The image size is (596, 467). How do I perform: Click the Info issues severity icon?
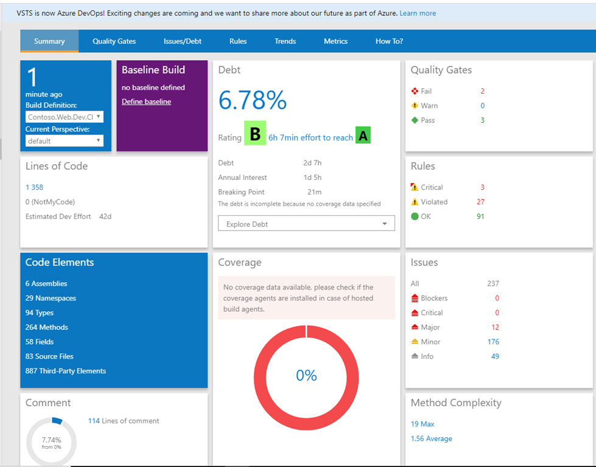pos(415,356)
